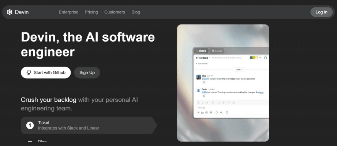This screenshot has height=146, width=337.
Task: Select the step 1 Ticket item
Action: pyautogui.click(x=88, y=125)
